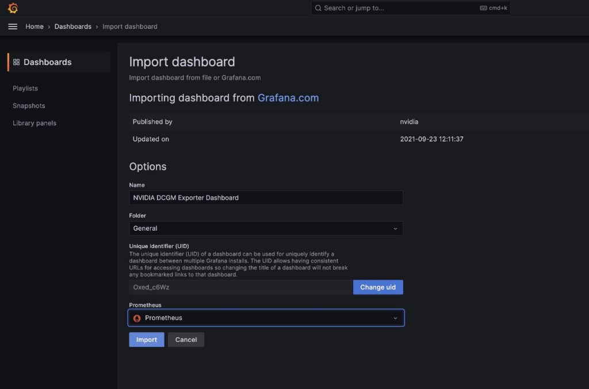Expand the Folder dropdown showing General
The width and height of the screenshot is (589, 389).
point(266,228)
